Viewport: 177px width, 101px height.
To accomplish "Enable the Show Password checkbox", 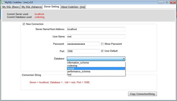I will tap(102, 44).
